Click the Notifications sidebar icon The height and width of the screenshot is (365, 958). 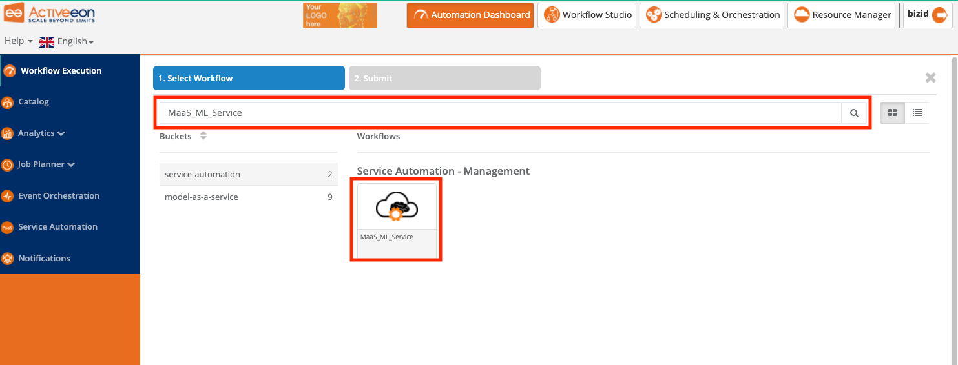8,259
